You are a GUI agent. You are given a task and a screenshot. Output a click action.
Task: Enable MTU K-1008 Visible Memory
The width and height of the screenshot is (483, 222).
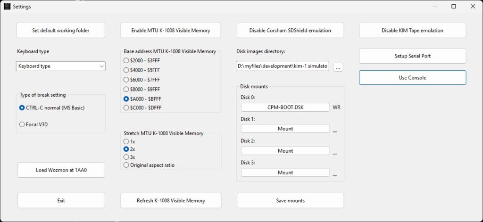click(171, 31)
